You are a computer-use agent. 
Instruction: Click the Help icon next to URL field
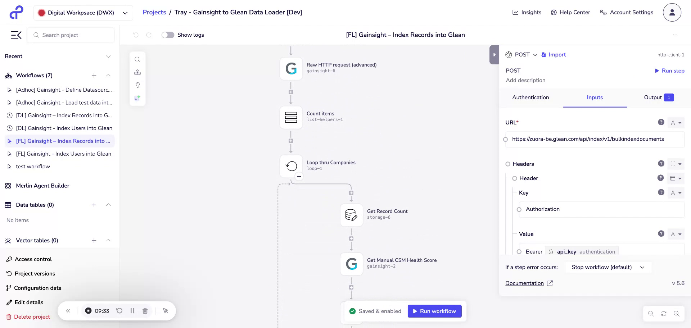click(x=661, y=122)
